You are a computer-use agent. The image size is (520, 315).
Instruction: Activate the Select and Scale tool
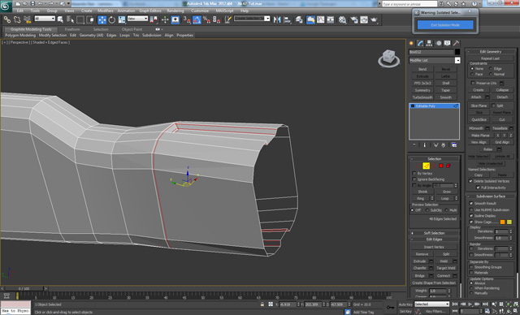122,19
